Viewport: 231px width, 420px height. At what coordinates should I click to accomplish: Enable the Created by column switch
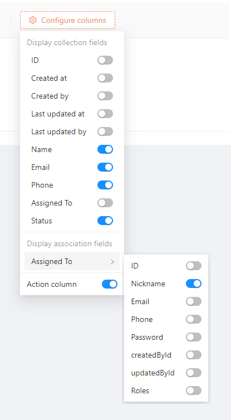coord(105,96)
